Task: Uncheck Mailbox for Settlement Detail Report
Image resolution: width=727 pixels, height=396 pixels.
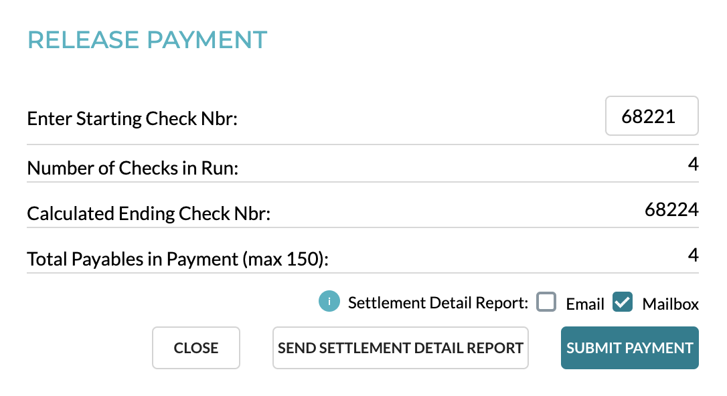Action: point(623,302)
